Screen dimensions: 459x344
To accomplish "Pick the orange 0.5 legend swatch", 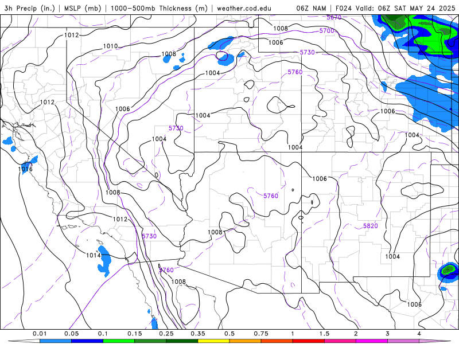I will [245, 341].
